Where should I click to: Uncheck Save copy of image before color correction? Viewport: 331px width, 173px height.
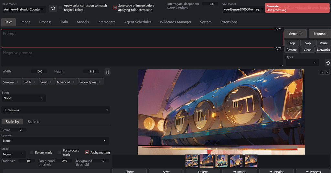(115, 7)
